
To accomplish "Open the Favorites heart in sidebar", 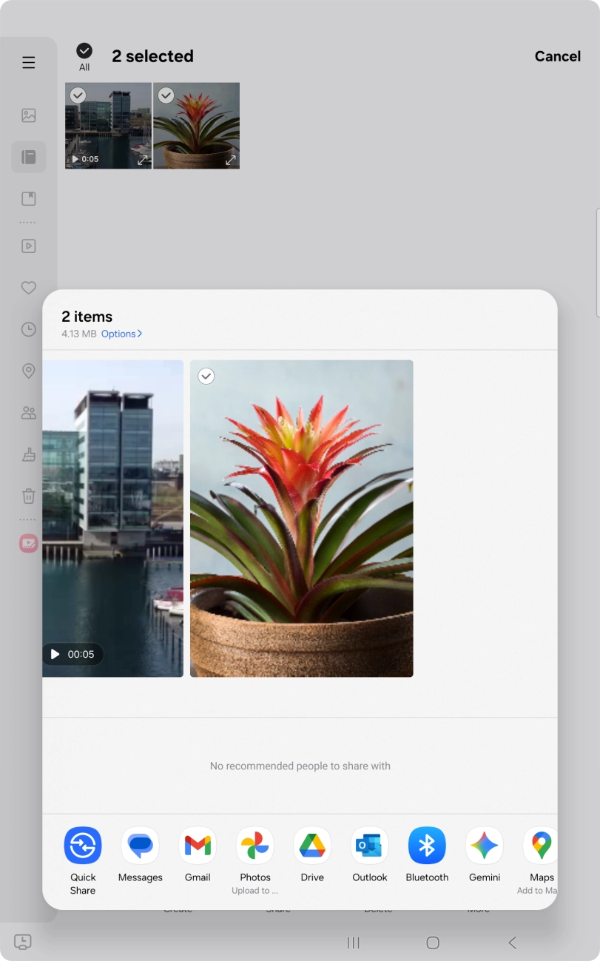I will point(29,288).
